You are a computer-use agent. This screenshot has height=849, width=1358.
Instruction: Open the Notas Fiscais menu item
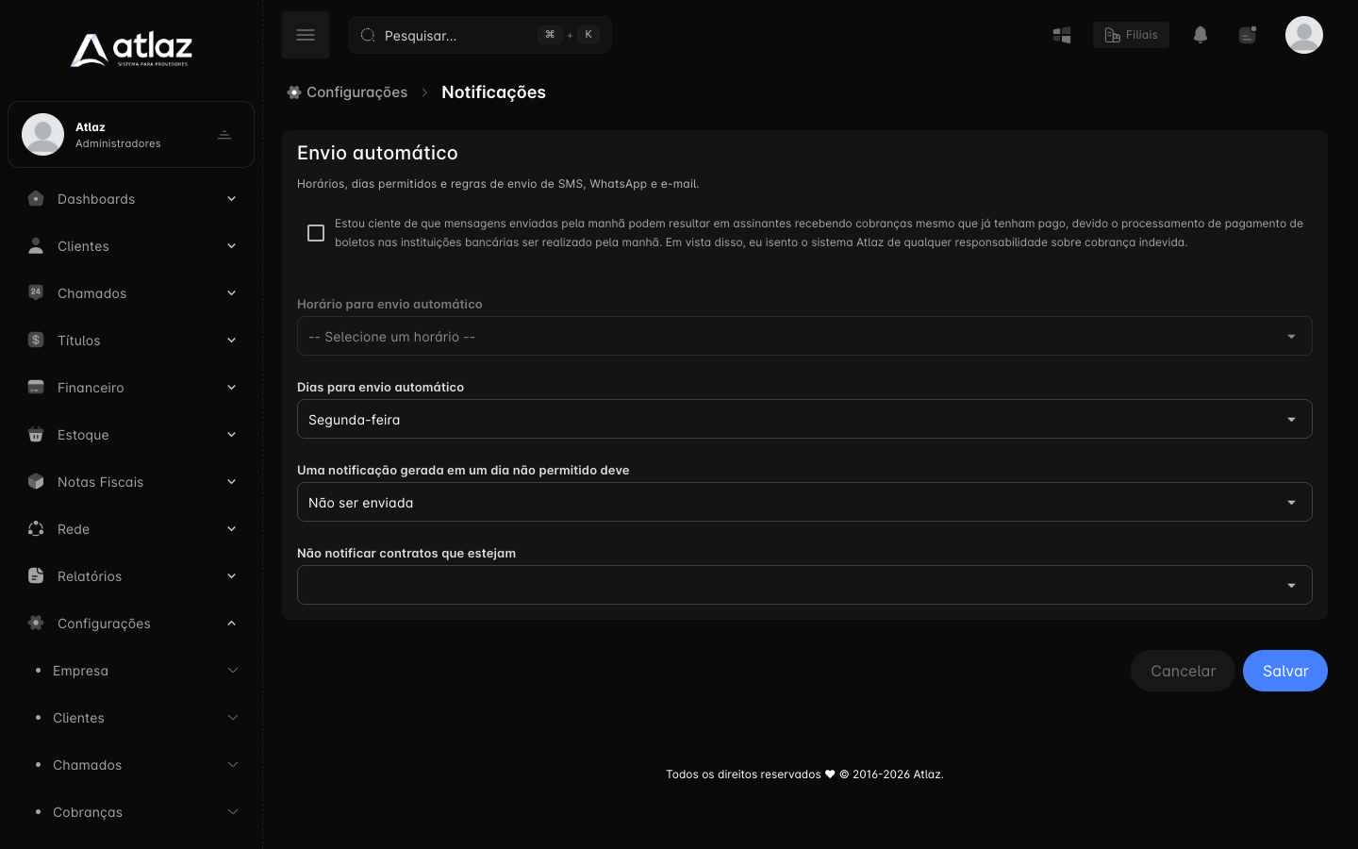[131, 481]
